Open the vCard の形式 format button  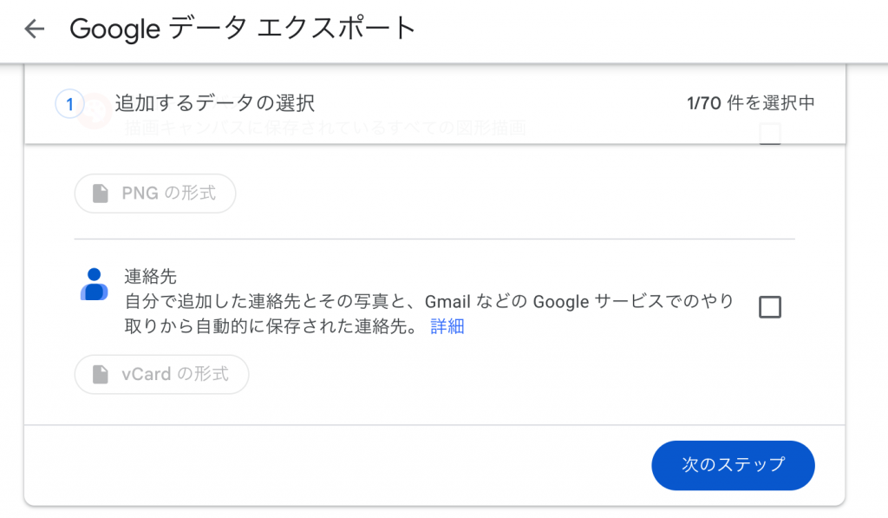click(162, 374)
